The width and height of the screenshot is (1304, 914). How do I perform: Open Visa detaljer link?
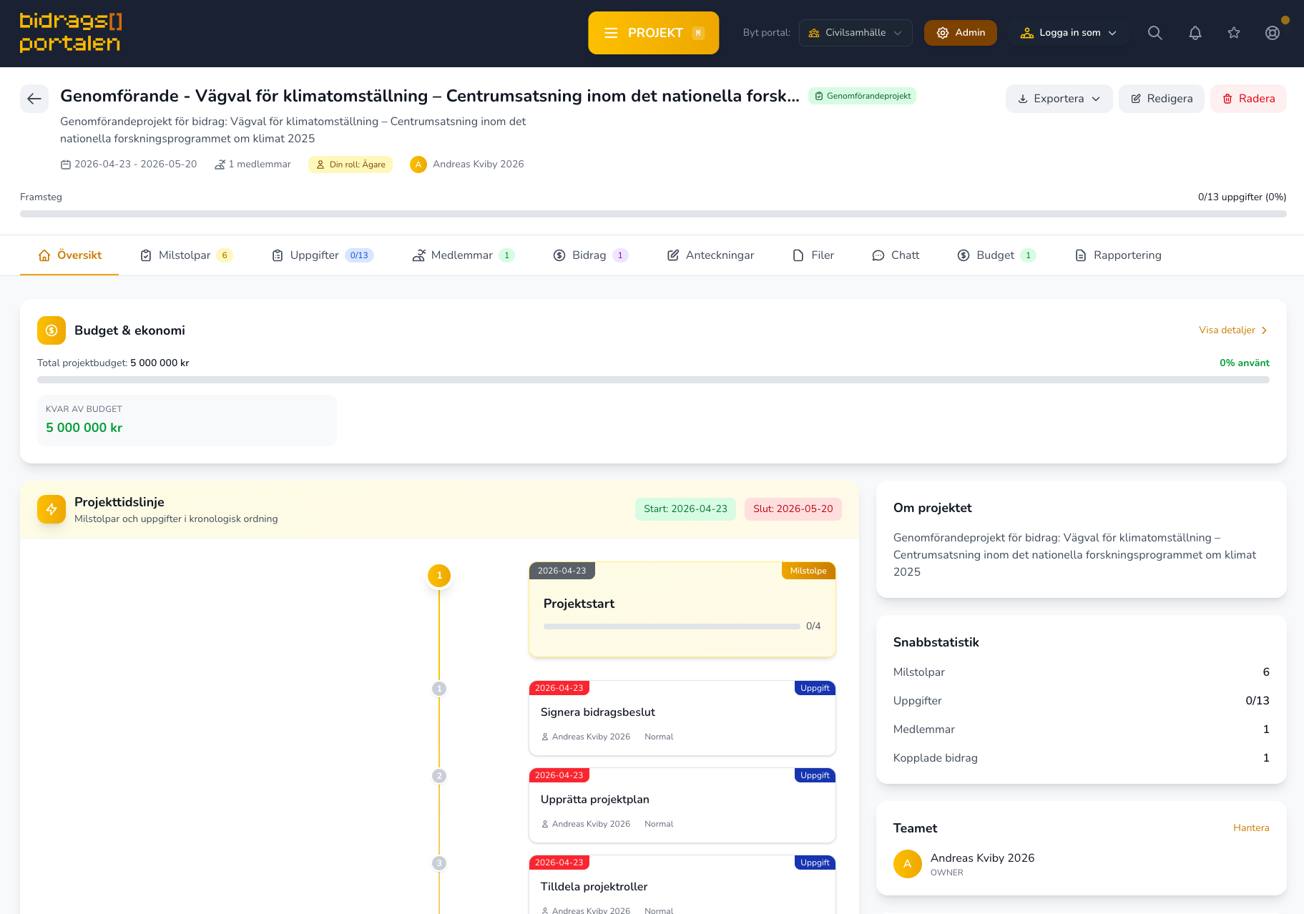pyautogui.click(x=1233, y=330)
